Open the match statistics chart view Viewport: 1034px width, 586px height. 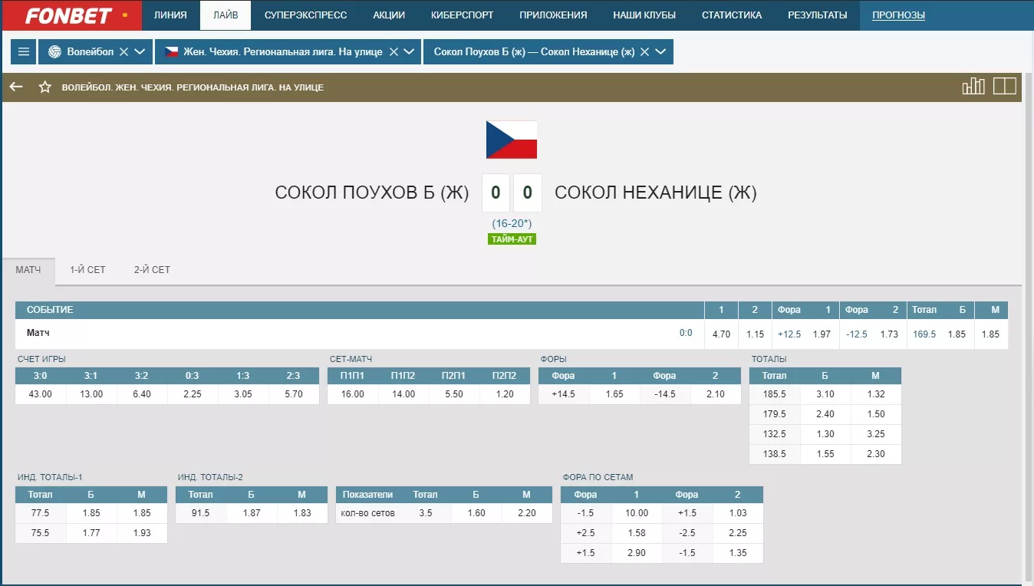(973, 86)
